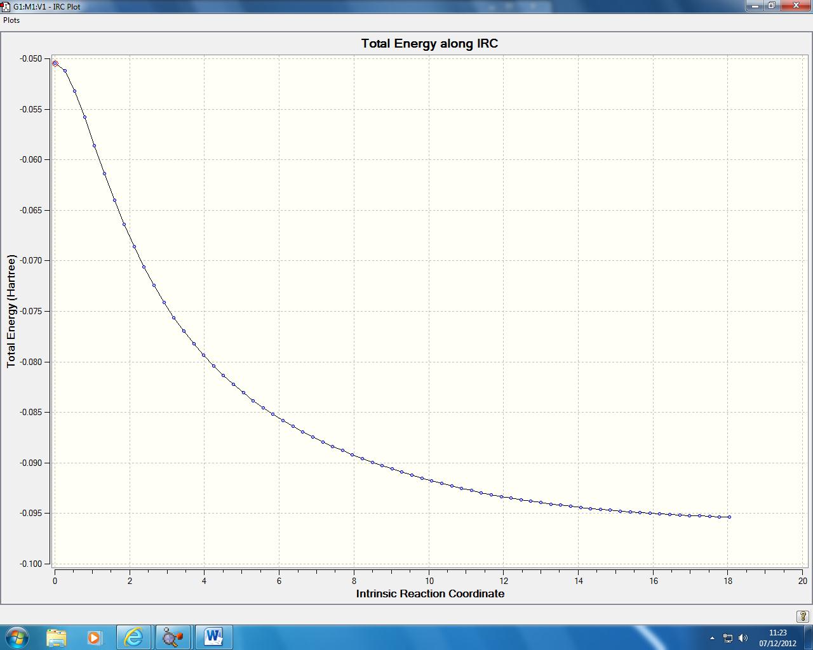Click the y-axis tick label "-0.075"

coord(30,311)
